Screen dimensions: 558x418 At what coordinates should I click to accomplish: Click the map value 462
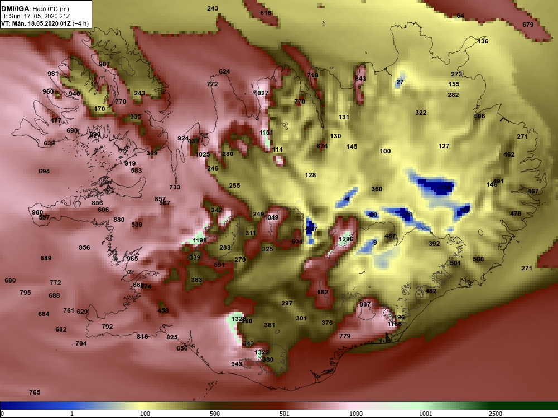[509, 154]
